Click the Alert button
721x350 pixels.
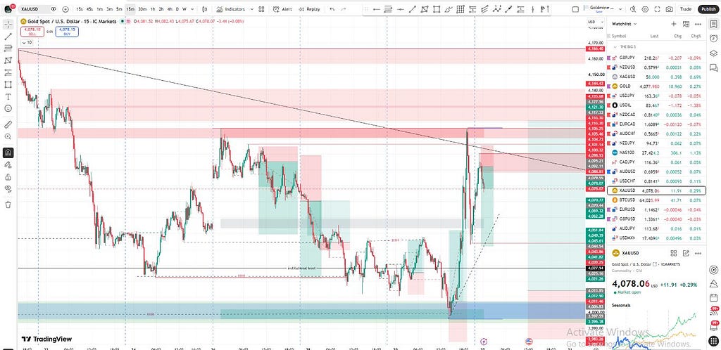pyautogui.click(x=282, y=9)
